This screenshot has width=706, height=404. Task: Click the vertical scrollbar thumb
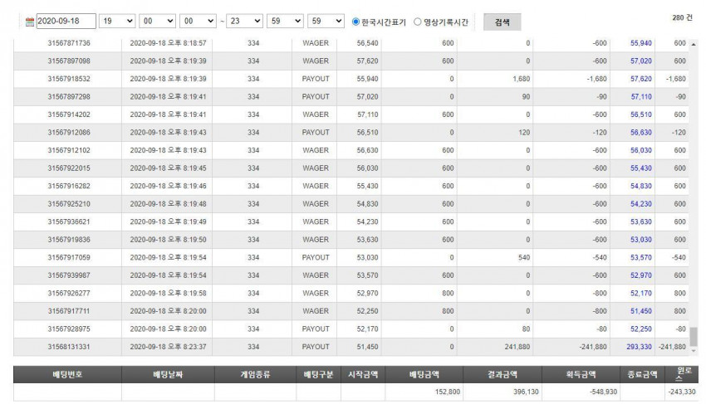(x=694, y=337)
